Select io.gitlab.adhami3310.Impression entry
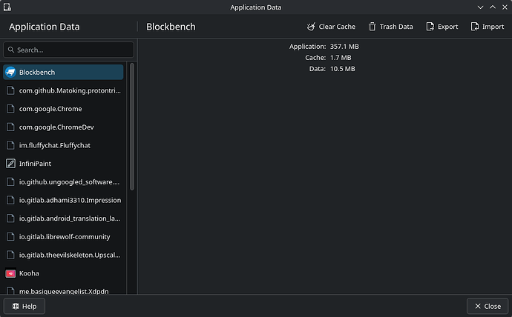 pyautogui.click(x=63, y=200)
